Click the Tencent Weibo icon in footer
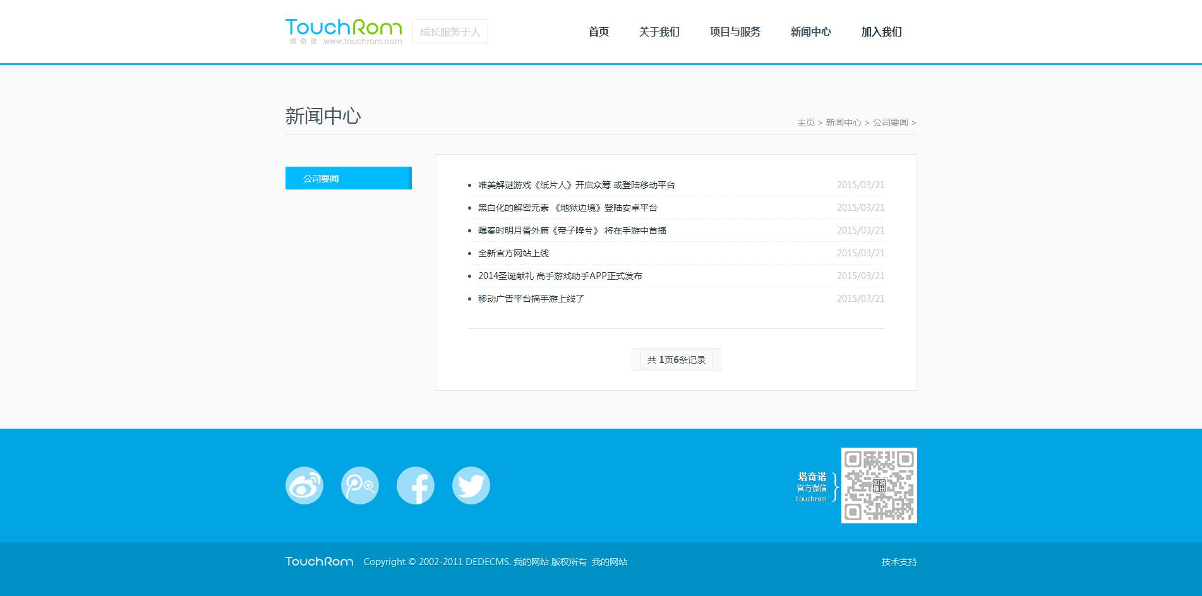This screenshot has height=596, width=1202. coord(359,486)
